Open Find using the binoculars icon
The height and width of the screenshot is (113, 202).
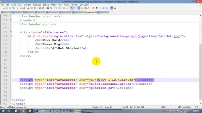(48, 8)
